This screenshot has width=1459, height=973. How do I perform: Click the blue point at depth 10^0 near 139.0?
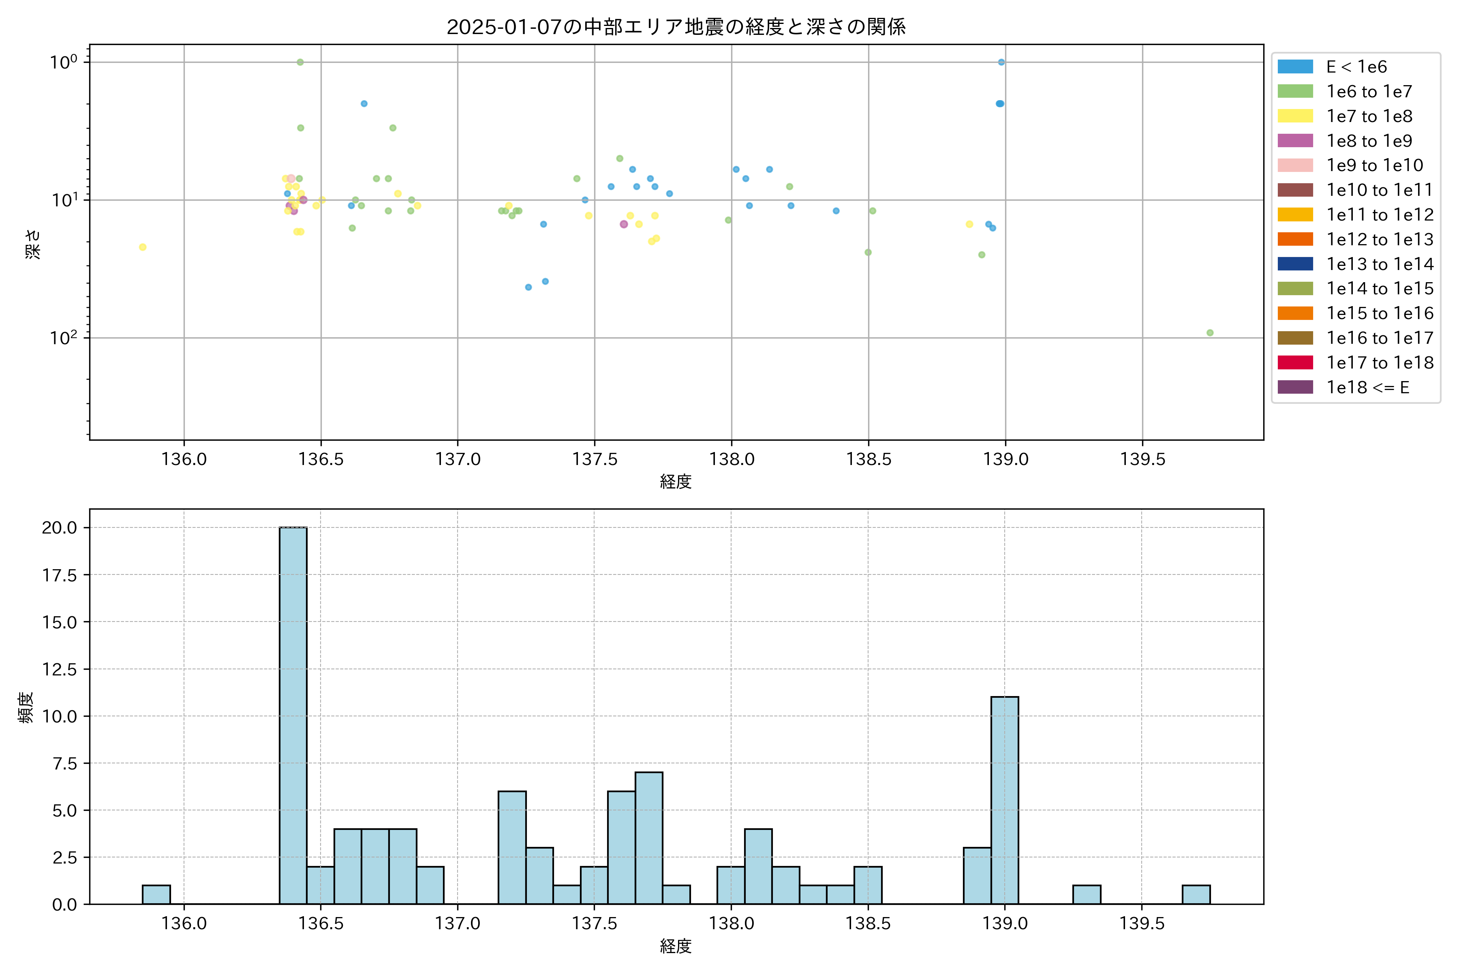point(1001,62)
